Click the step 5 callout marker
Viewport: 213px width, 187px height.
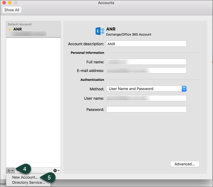click(49, 178)
